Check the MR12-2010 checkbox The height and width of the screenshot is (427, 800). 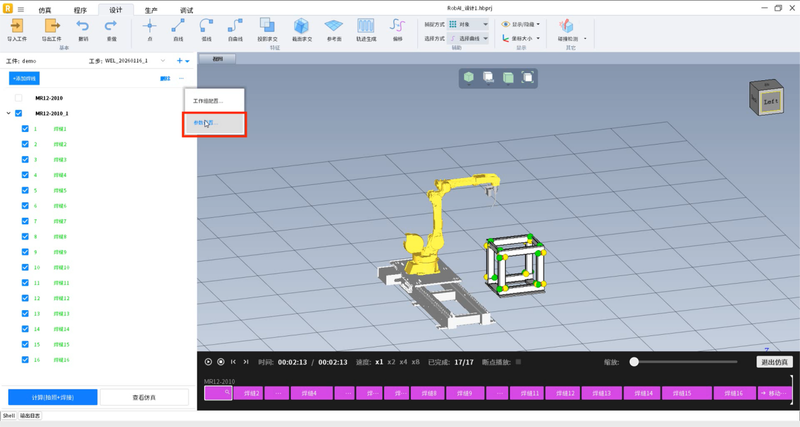point(18,98)
